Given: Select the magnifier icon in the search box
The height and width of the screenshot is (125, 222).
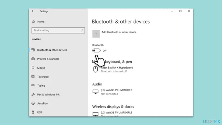Looking at the screenshot, I should (x=82, y=30).
